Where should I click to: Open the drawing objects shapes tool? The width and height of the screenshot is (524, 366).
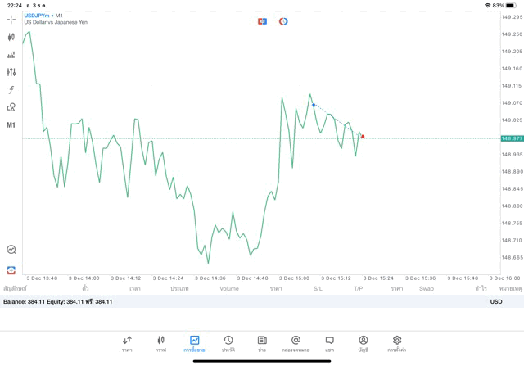[x=11, y=107]
